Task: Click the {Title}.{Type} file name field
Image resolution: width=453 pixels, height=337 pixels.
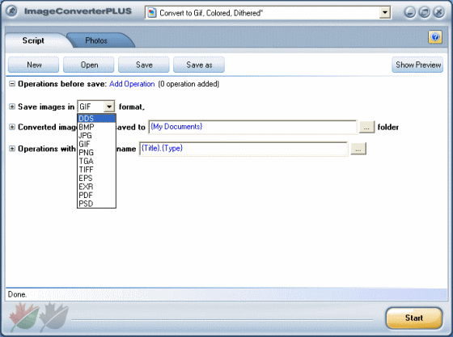Action: pyautogui.click(x=243, y=149)
